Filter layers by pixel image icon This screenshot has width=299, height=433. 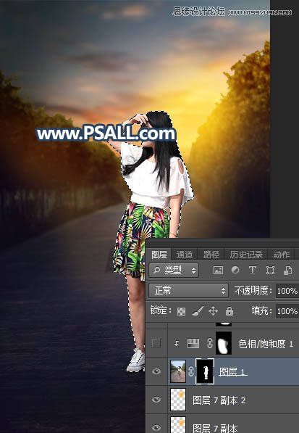[x=218, y=270]
